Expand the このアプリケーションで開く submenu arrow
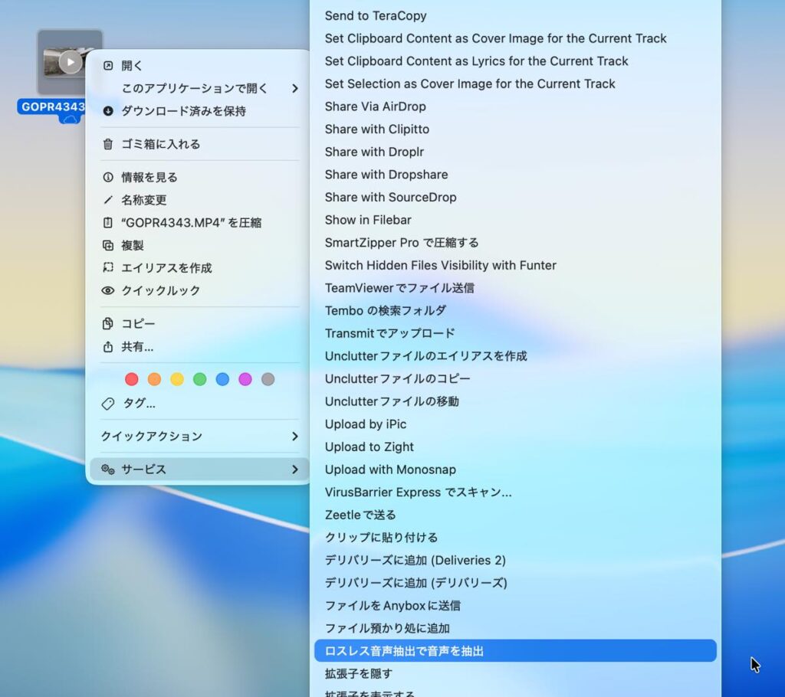785x697 pixels. coord(295,89)
